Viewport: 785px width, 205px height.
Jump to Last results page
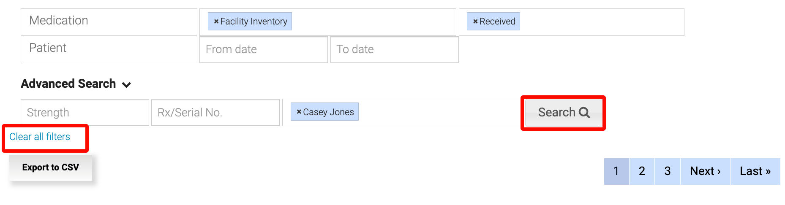755,171
